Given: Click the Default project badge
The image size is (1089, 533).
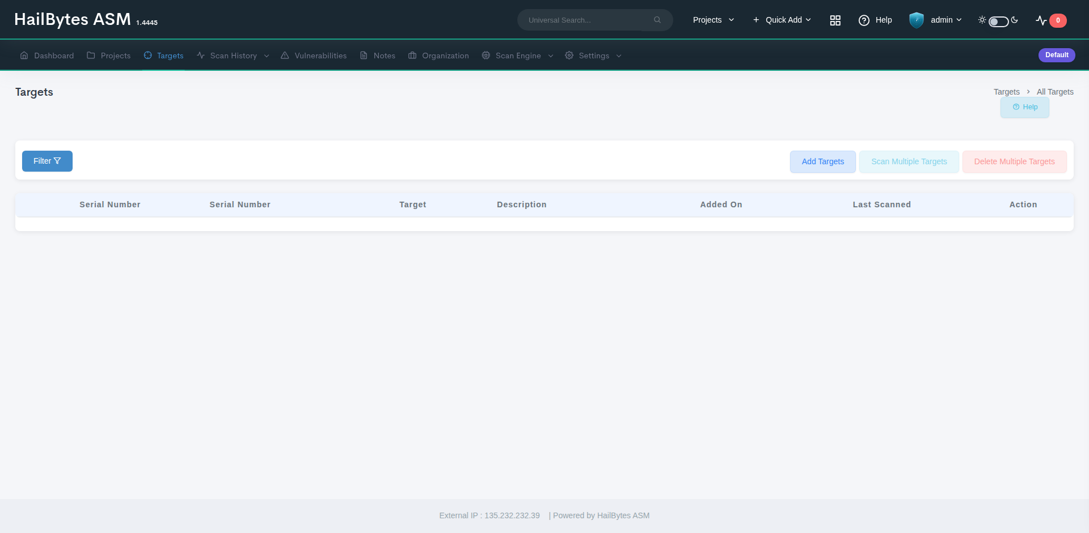Looking at the screenshot, I should (1057, 55).
